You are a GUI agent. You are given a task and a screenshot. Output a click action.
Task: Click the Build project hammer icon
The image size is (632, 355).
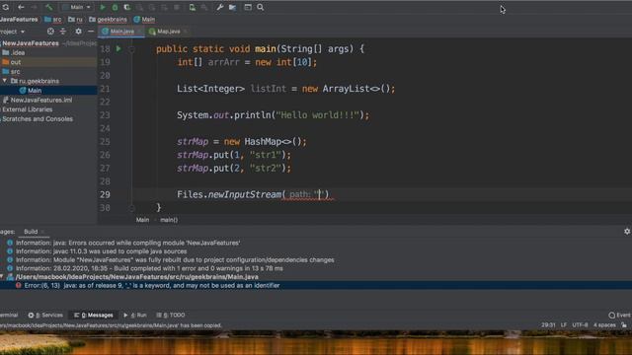[48, 7]
